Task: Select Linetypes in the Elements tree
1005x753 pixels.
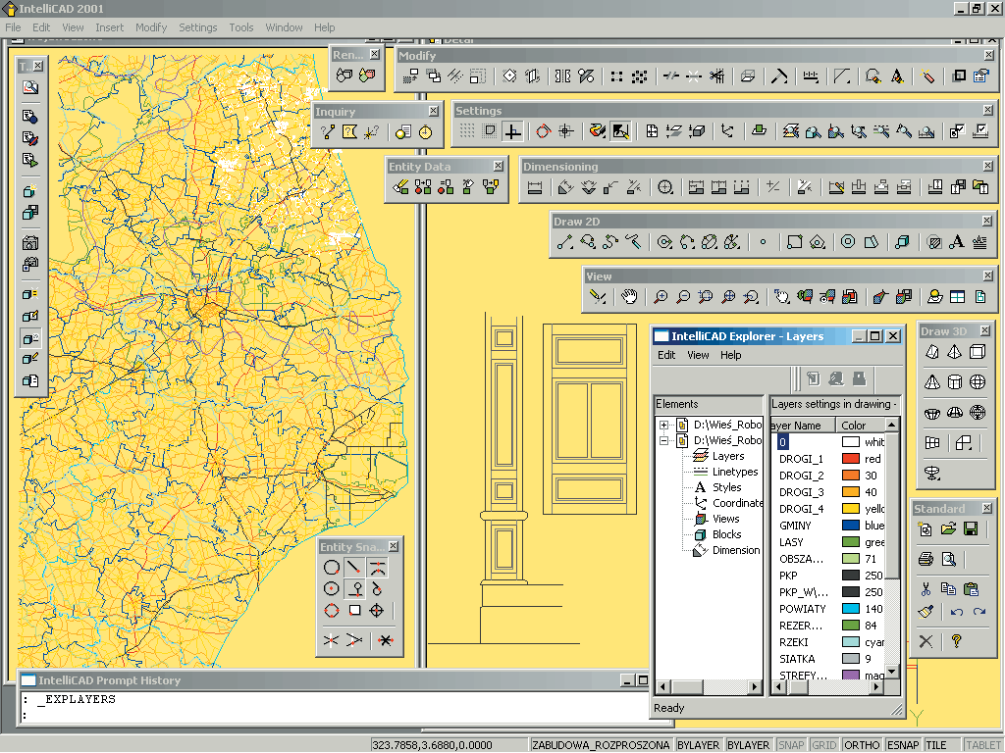Action: click(734, 472)
